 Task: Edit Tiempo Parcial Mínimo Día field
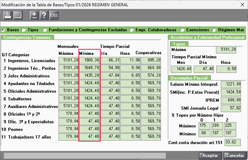(x=204, y=69)
